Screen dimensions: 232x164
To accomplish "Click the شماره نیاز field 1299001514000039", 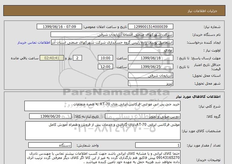I will [151, 26].
